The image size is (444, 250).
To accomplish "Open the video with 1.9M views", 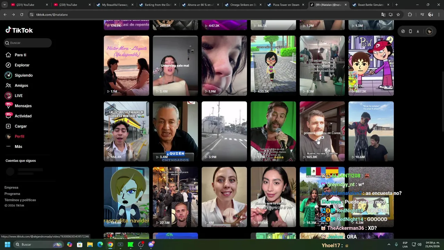I will coord(224,66).
